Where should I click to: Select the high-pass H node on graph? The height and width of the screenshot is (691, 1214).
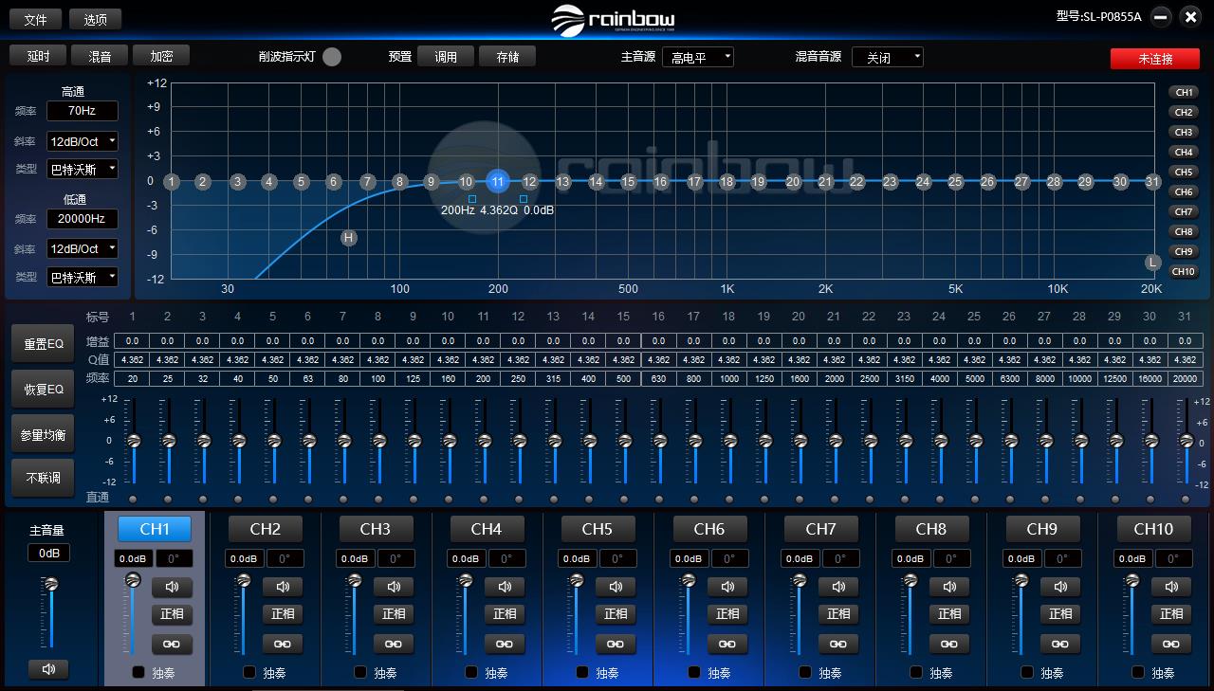coord(349,238)
